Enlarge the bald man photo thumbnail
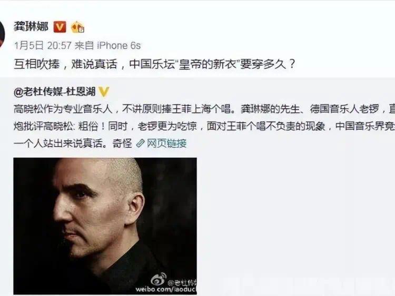 pyautogui.click(x=105, y=226)
